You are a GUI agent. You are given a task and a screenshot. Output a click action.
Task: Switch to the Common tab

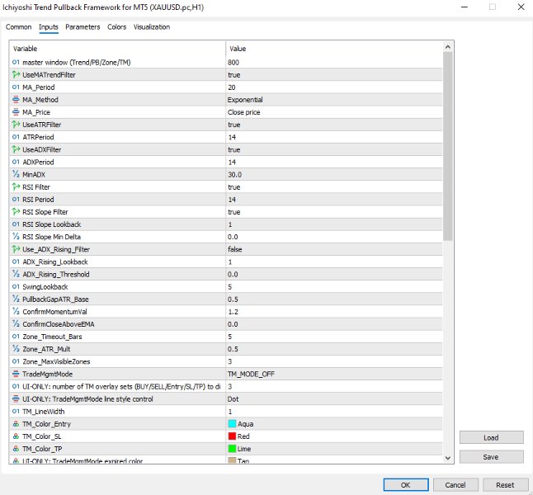pos(18,27)
